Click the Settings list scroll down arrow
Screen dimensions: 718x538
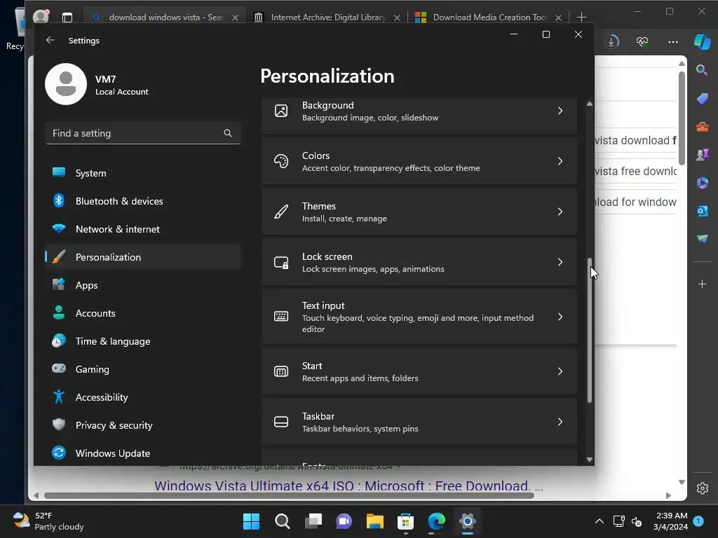pos(589,460)
